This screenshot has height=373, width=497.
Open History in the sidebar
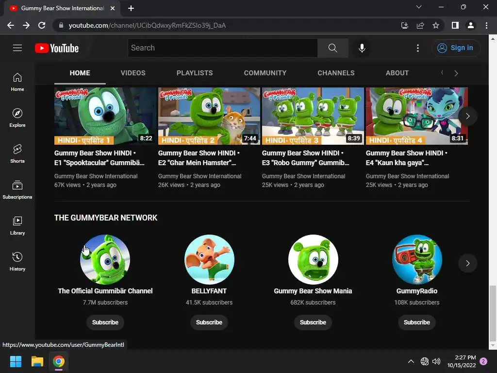(x=17, y=261)
